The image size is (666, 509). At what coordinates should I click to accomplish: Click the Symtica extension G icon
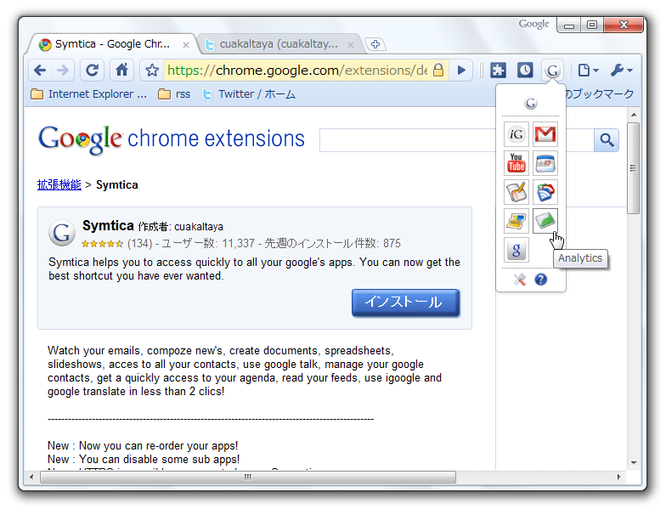pos(62,233)
